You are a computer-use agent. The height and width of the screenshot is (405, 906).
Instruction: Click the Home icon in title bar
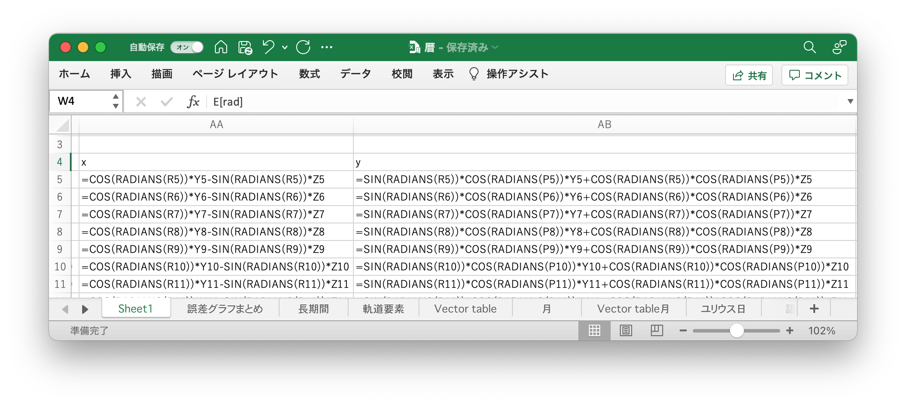click(221, 47)
